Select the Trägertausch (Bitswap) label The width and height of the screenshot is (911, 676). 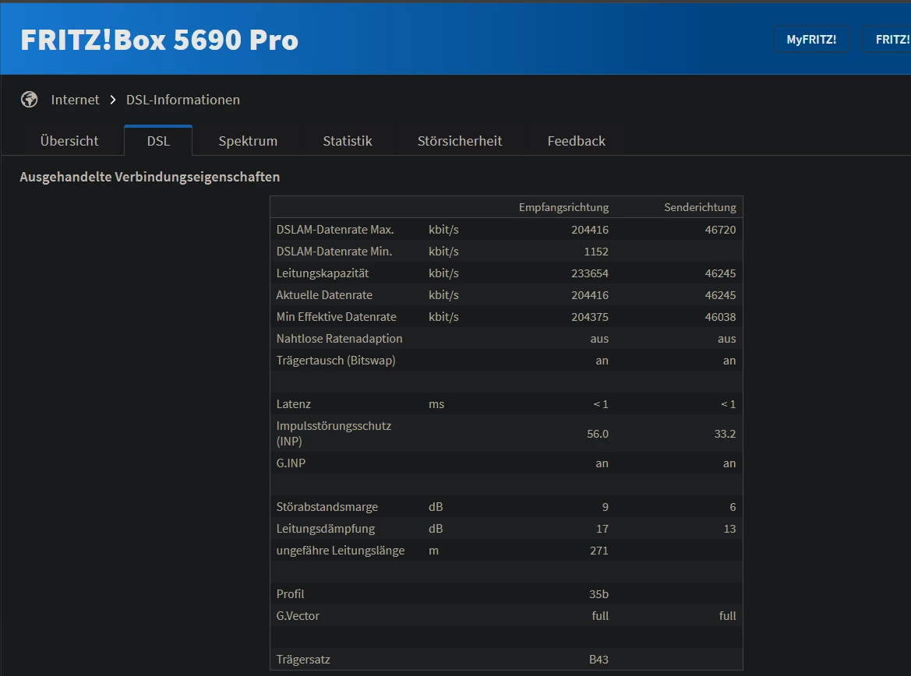pos(336,361)
